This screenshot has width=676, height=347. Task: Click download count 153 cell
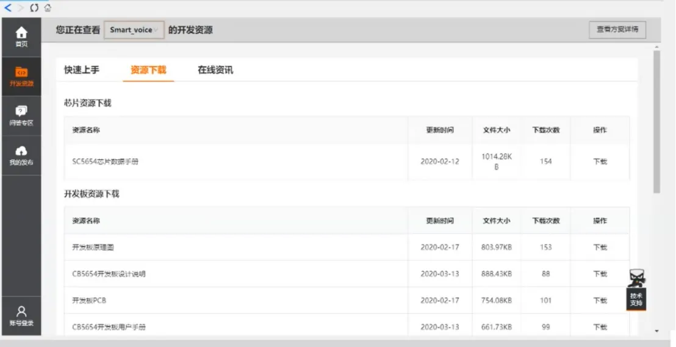coord(546,248)
